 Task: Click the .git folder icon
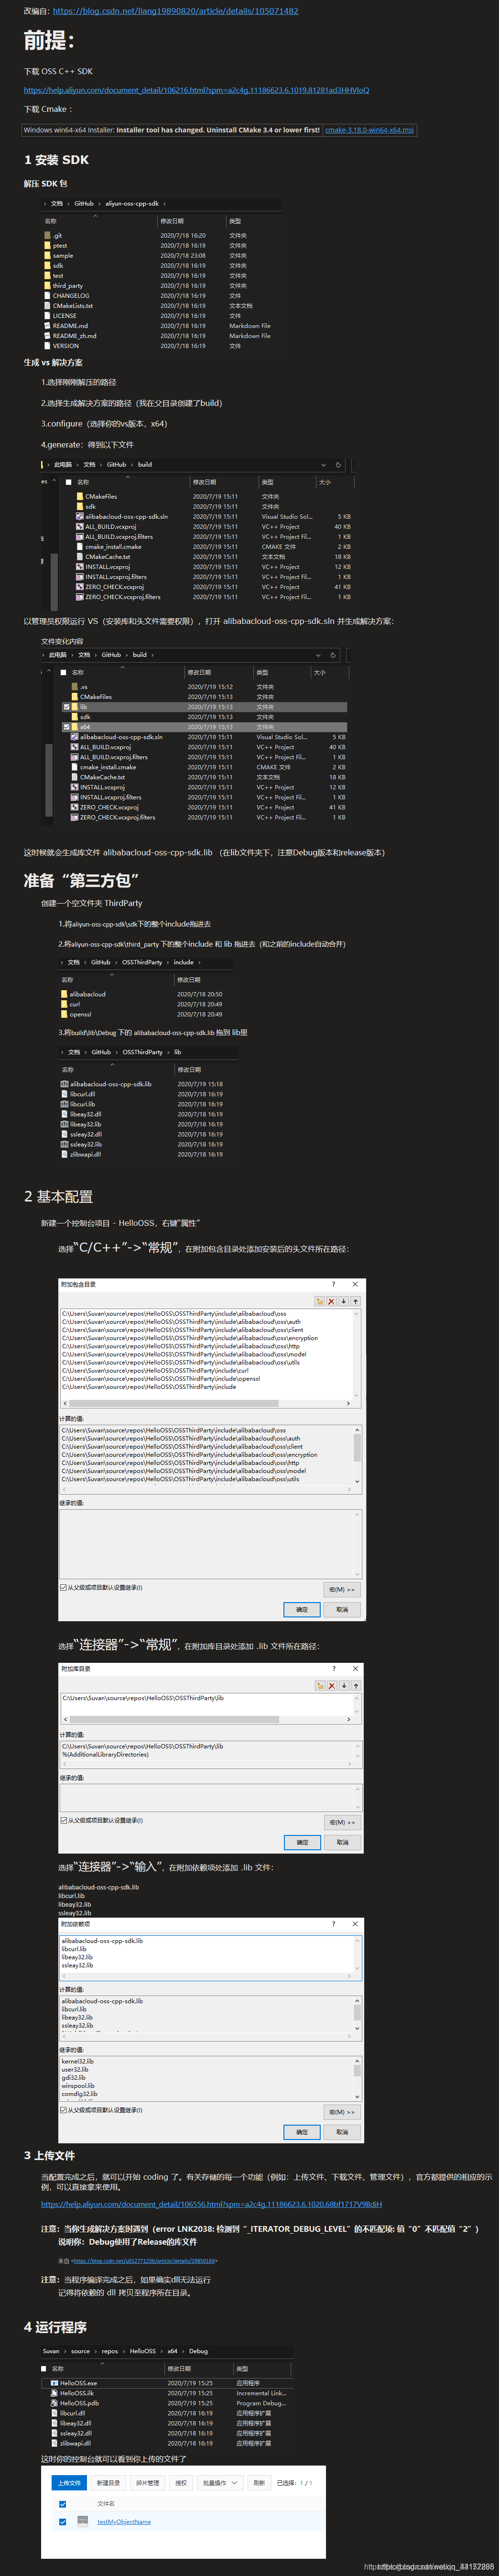pyautogui.click(x=47, y=236)
